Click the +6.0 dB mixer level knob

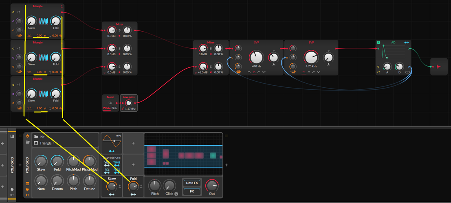click(203, 67)
